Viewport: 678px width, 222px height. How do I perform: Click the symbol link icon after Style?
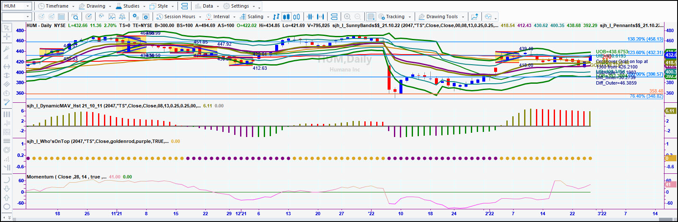click(x=184, y=6)
